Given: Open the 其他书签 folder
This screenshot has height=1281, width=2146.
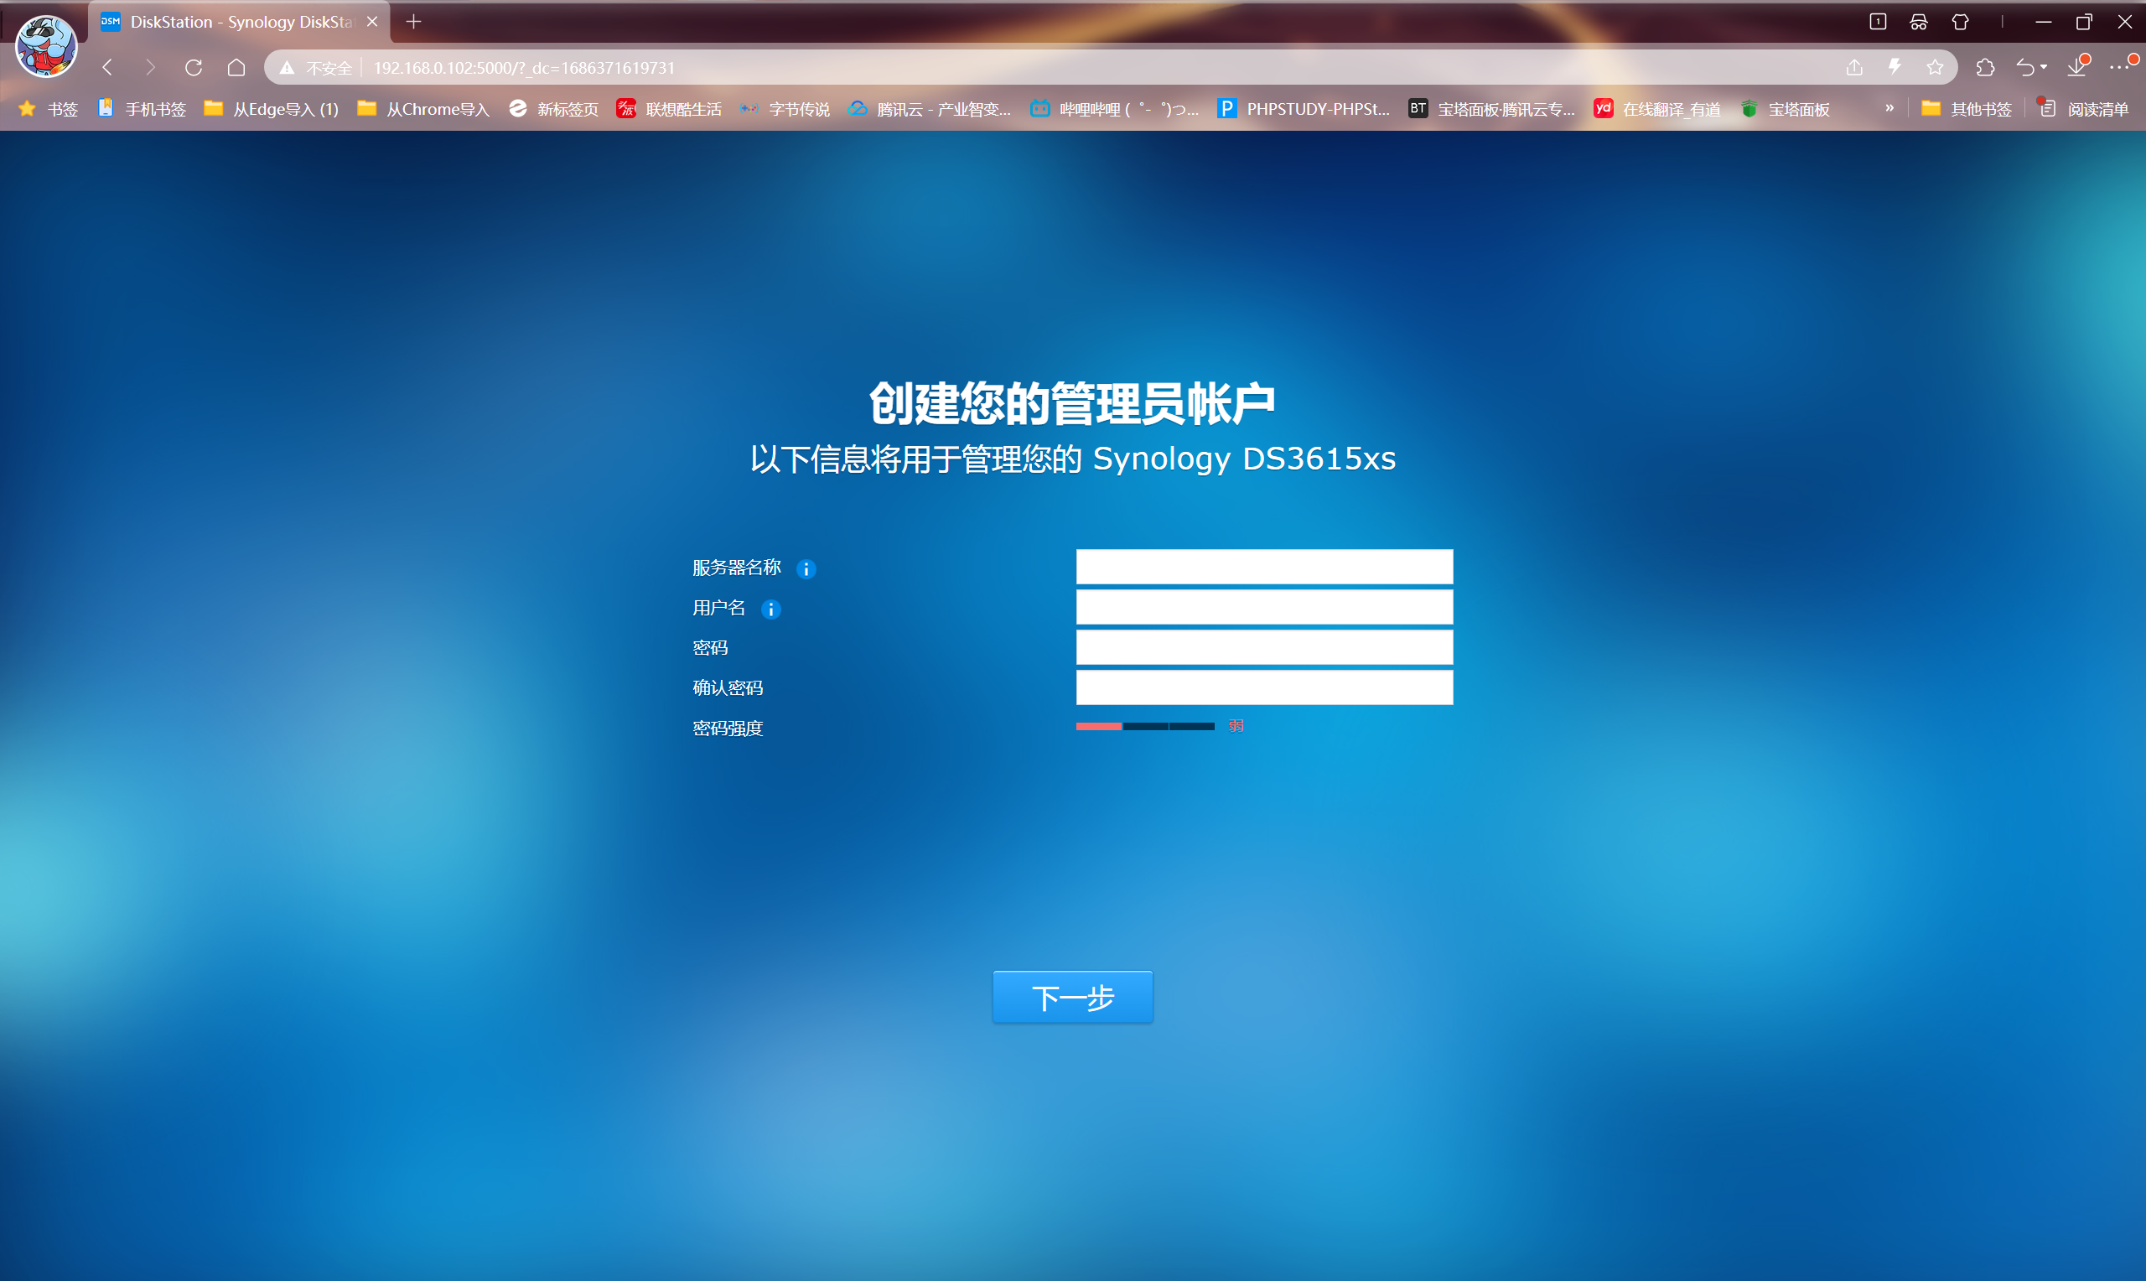Looking at the screenshot, I should click(1967, 109).
